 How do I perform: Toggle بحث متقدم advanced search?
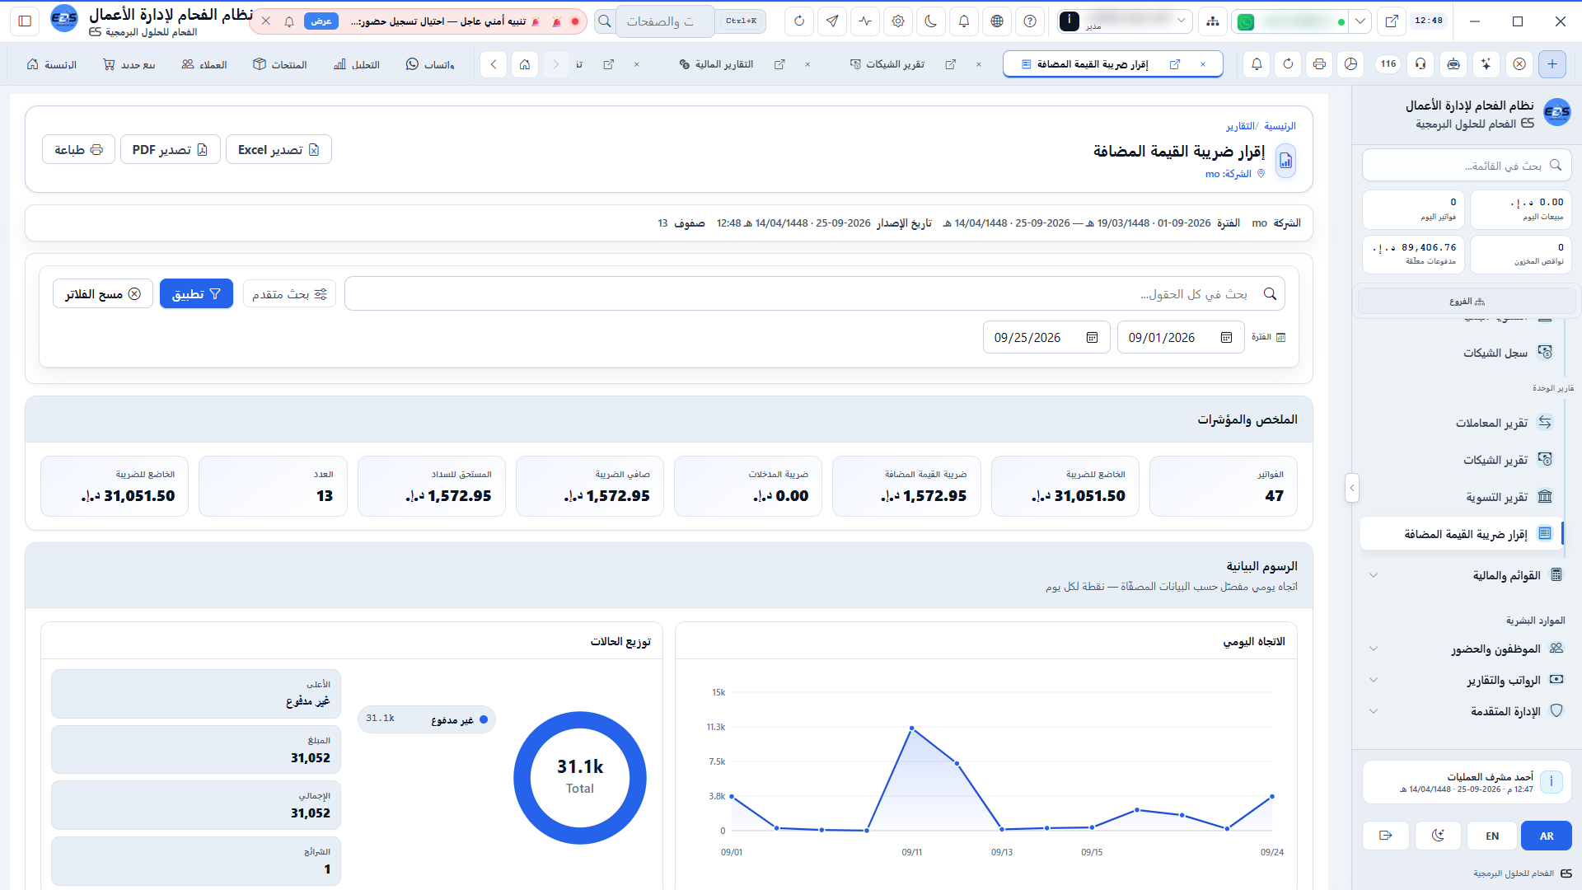click(289, 294)
